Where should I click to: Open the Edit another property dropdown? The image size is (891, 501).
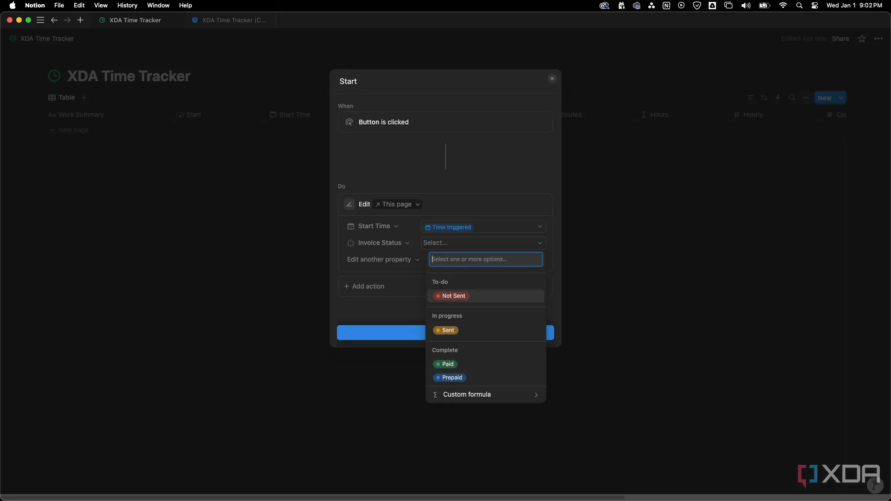(x=383, y=260)
